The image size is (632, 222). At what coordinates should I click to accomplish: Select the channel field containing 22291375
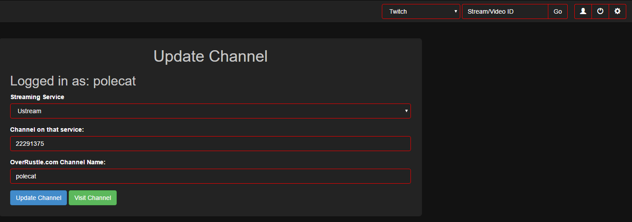tap(211, 144)
